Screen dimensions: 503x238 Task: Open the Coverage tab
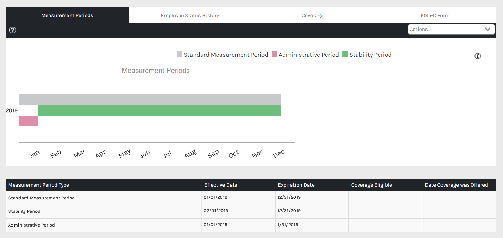click(x=312, y=15)
